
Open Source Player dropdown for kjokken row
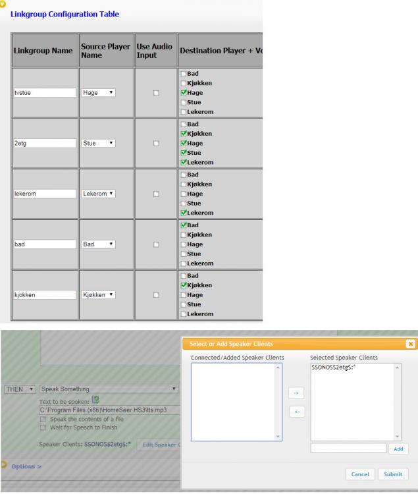tap(99, 294)
